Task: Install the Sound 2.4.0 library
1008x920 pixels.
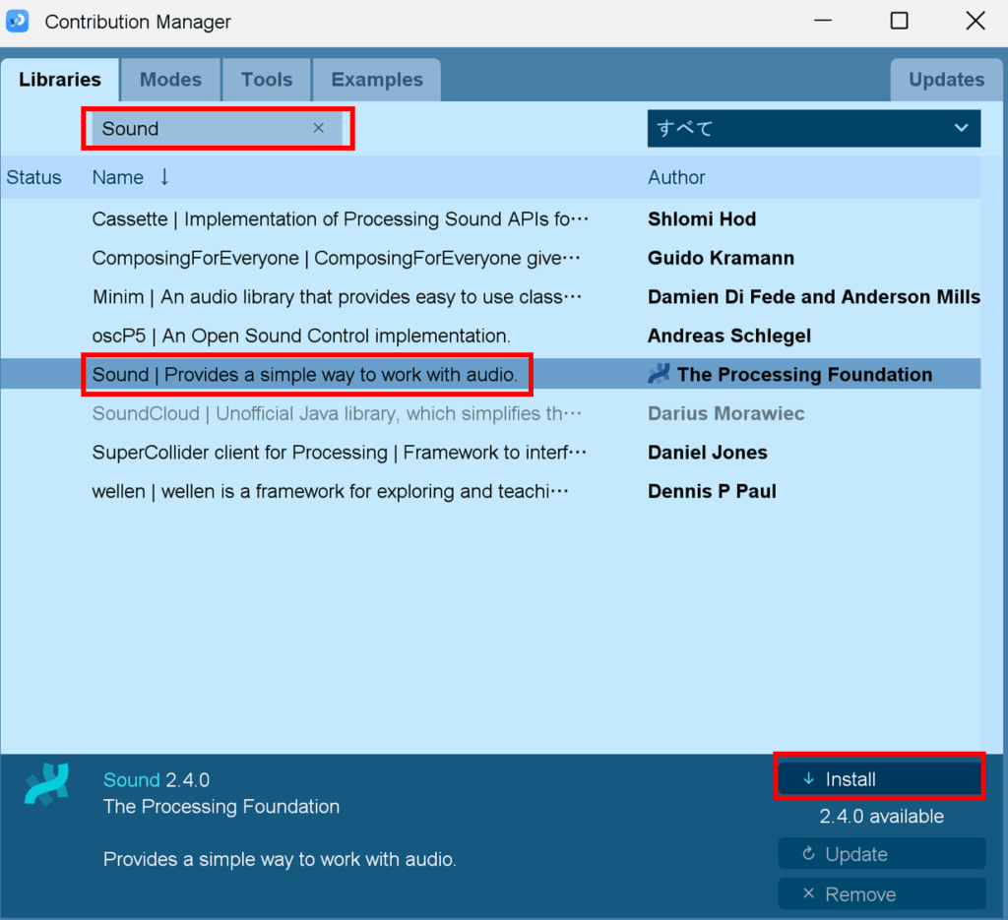Action: click(x=879, y=779)
